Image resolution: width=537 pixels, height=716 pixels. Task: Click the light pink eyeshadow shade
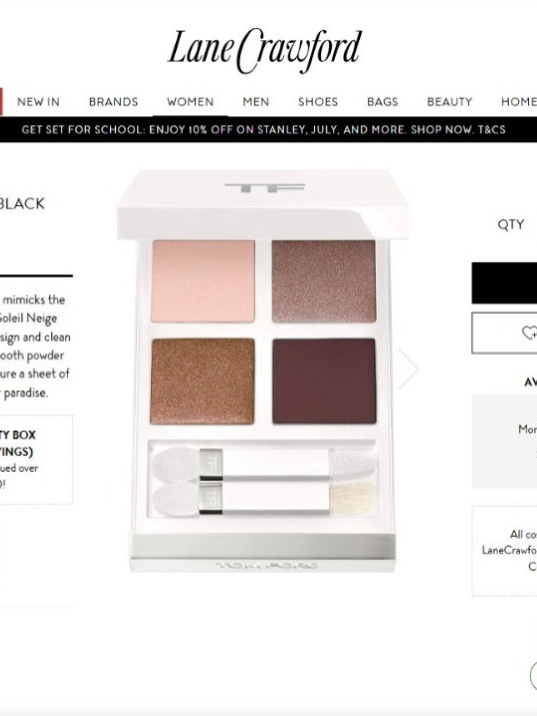203,281
